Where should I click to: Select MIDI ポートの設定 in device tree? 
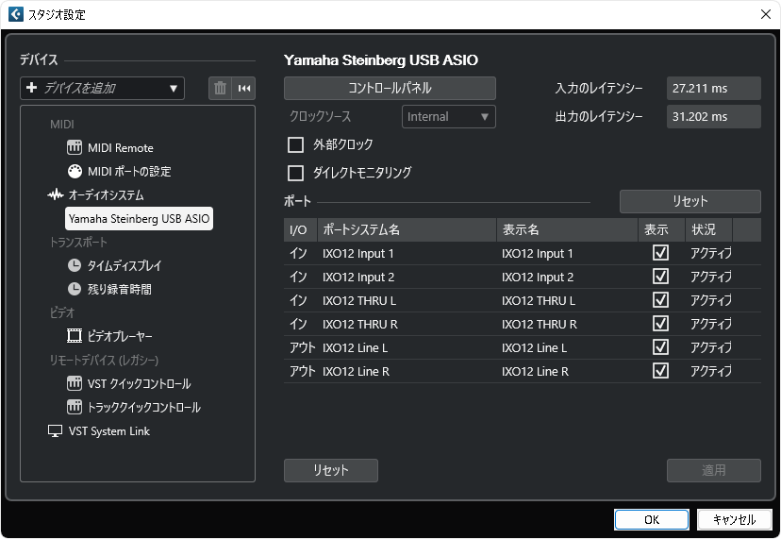pos(129,171)
